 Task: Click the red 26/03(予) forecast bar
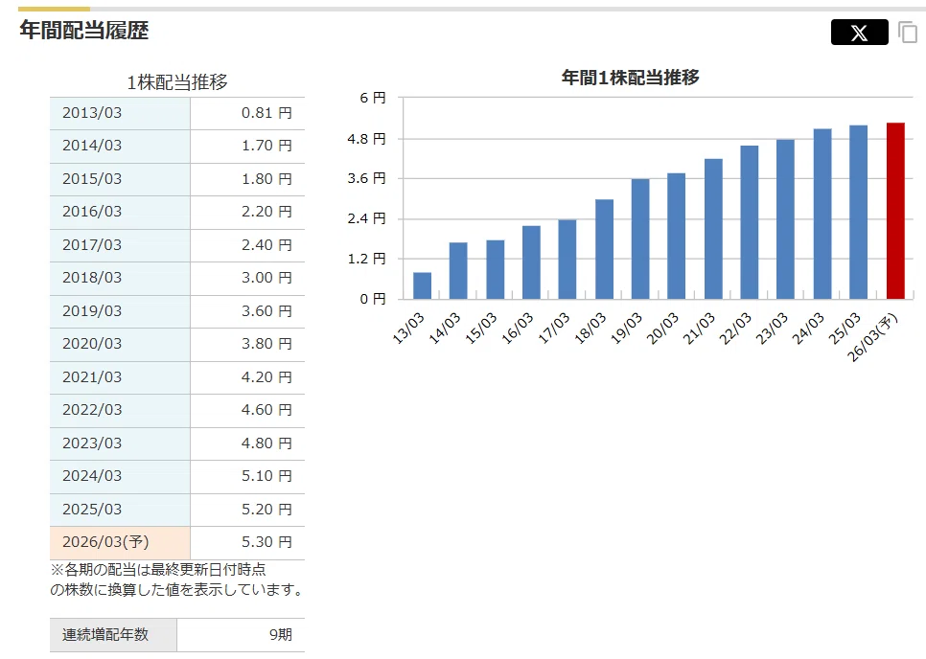click(x=895, y=211)
